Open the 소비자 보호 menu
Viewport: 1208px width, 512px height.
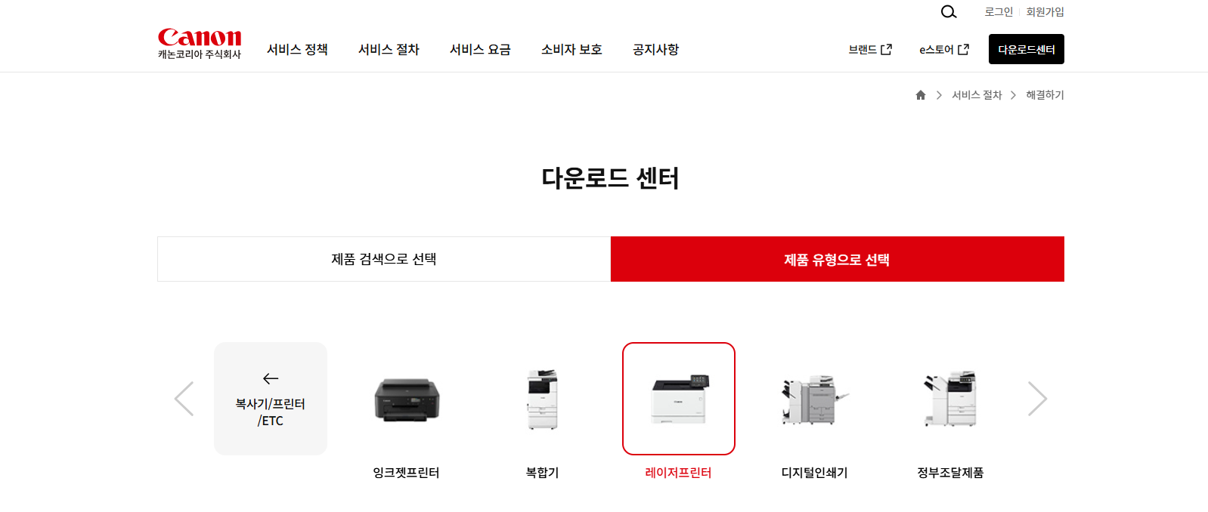(x=571, y=50)
